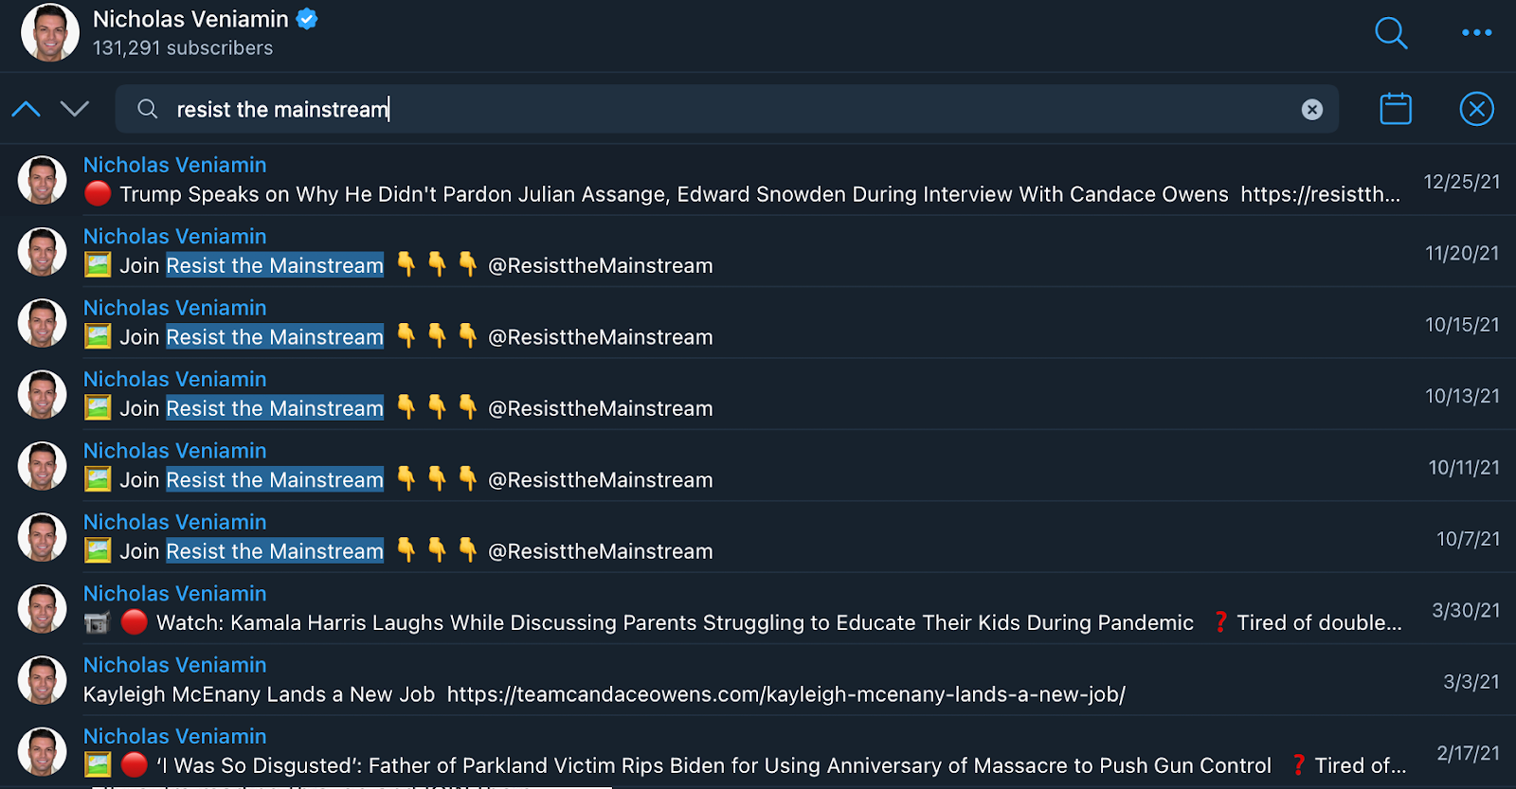Open the three-dot more options menu
The width and height of the screenshot is (1516, 789).
tap(1476, 33)
